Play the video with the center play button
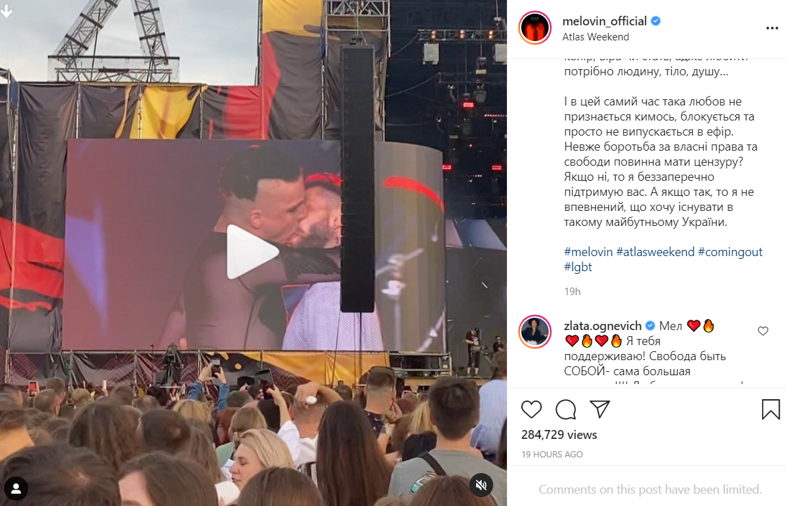The image size is (786, 506). [x=252, y=252]
